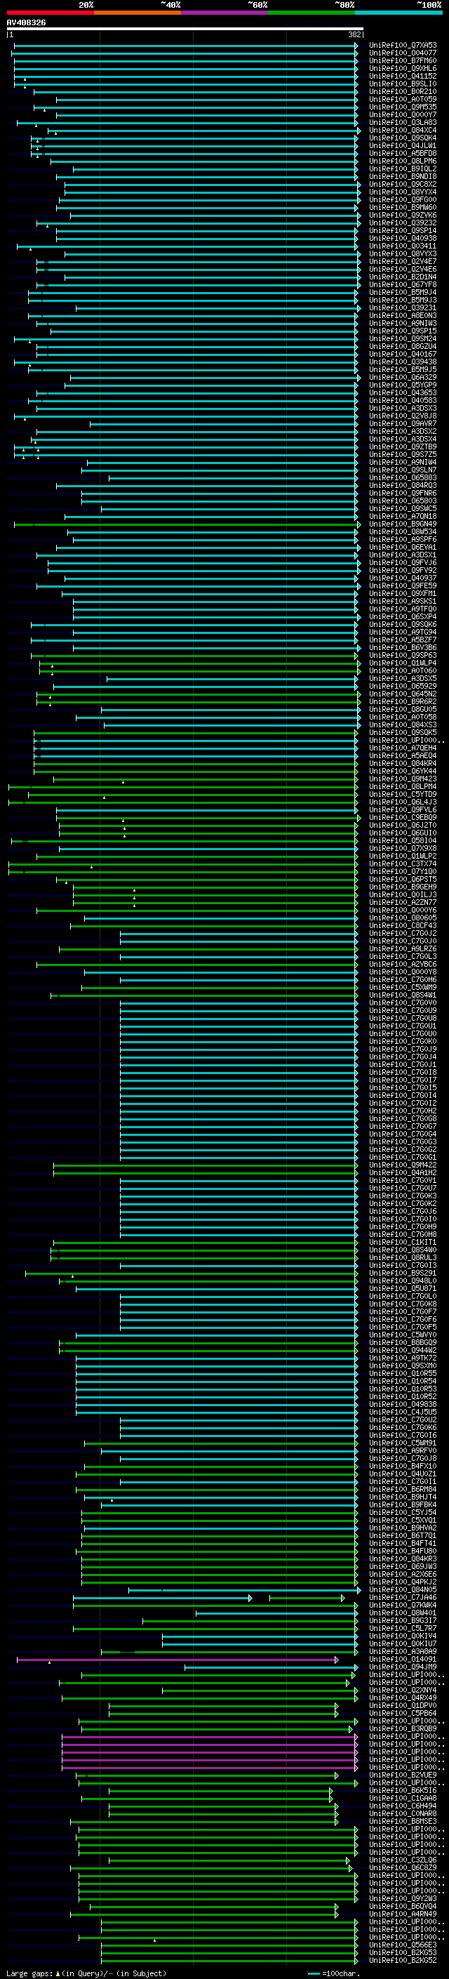Image resolution: width=449 pixels, height=1979 pixels.
Task: Select the UniRef100_Q3LA83 label
Action: tap(403, 122)
